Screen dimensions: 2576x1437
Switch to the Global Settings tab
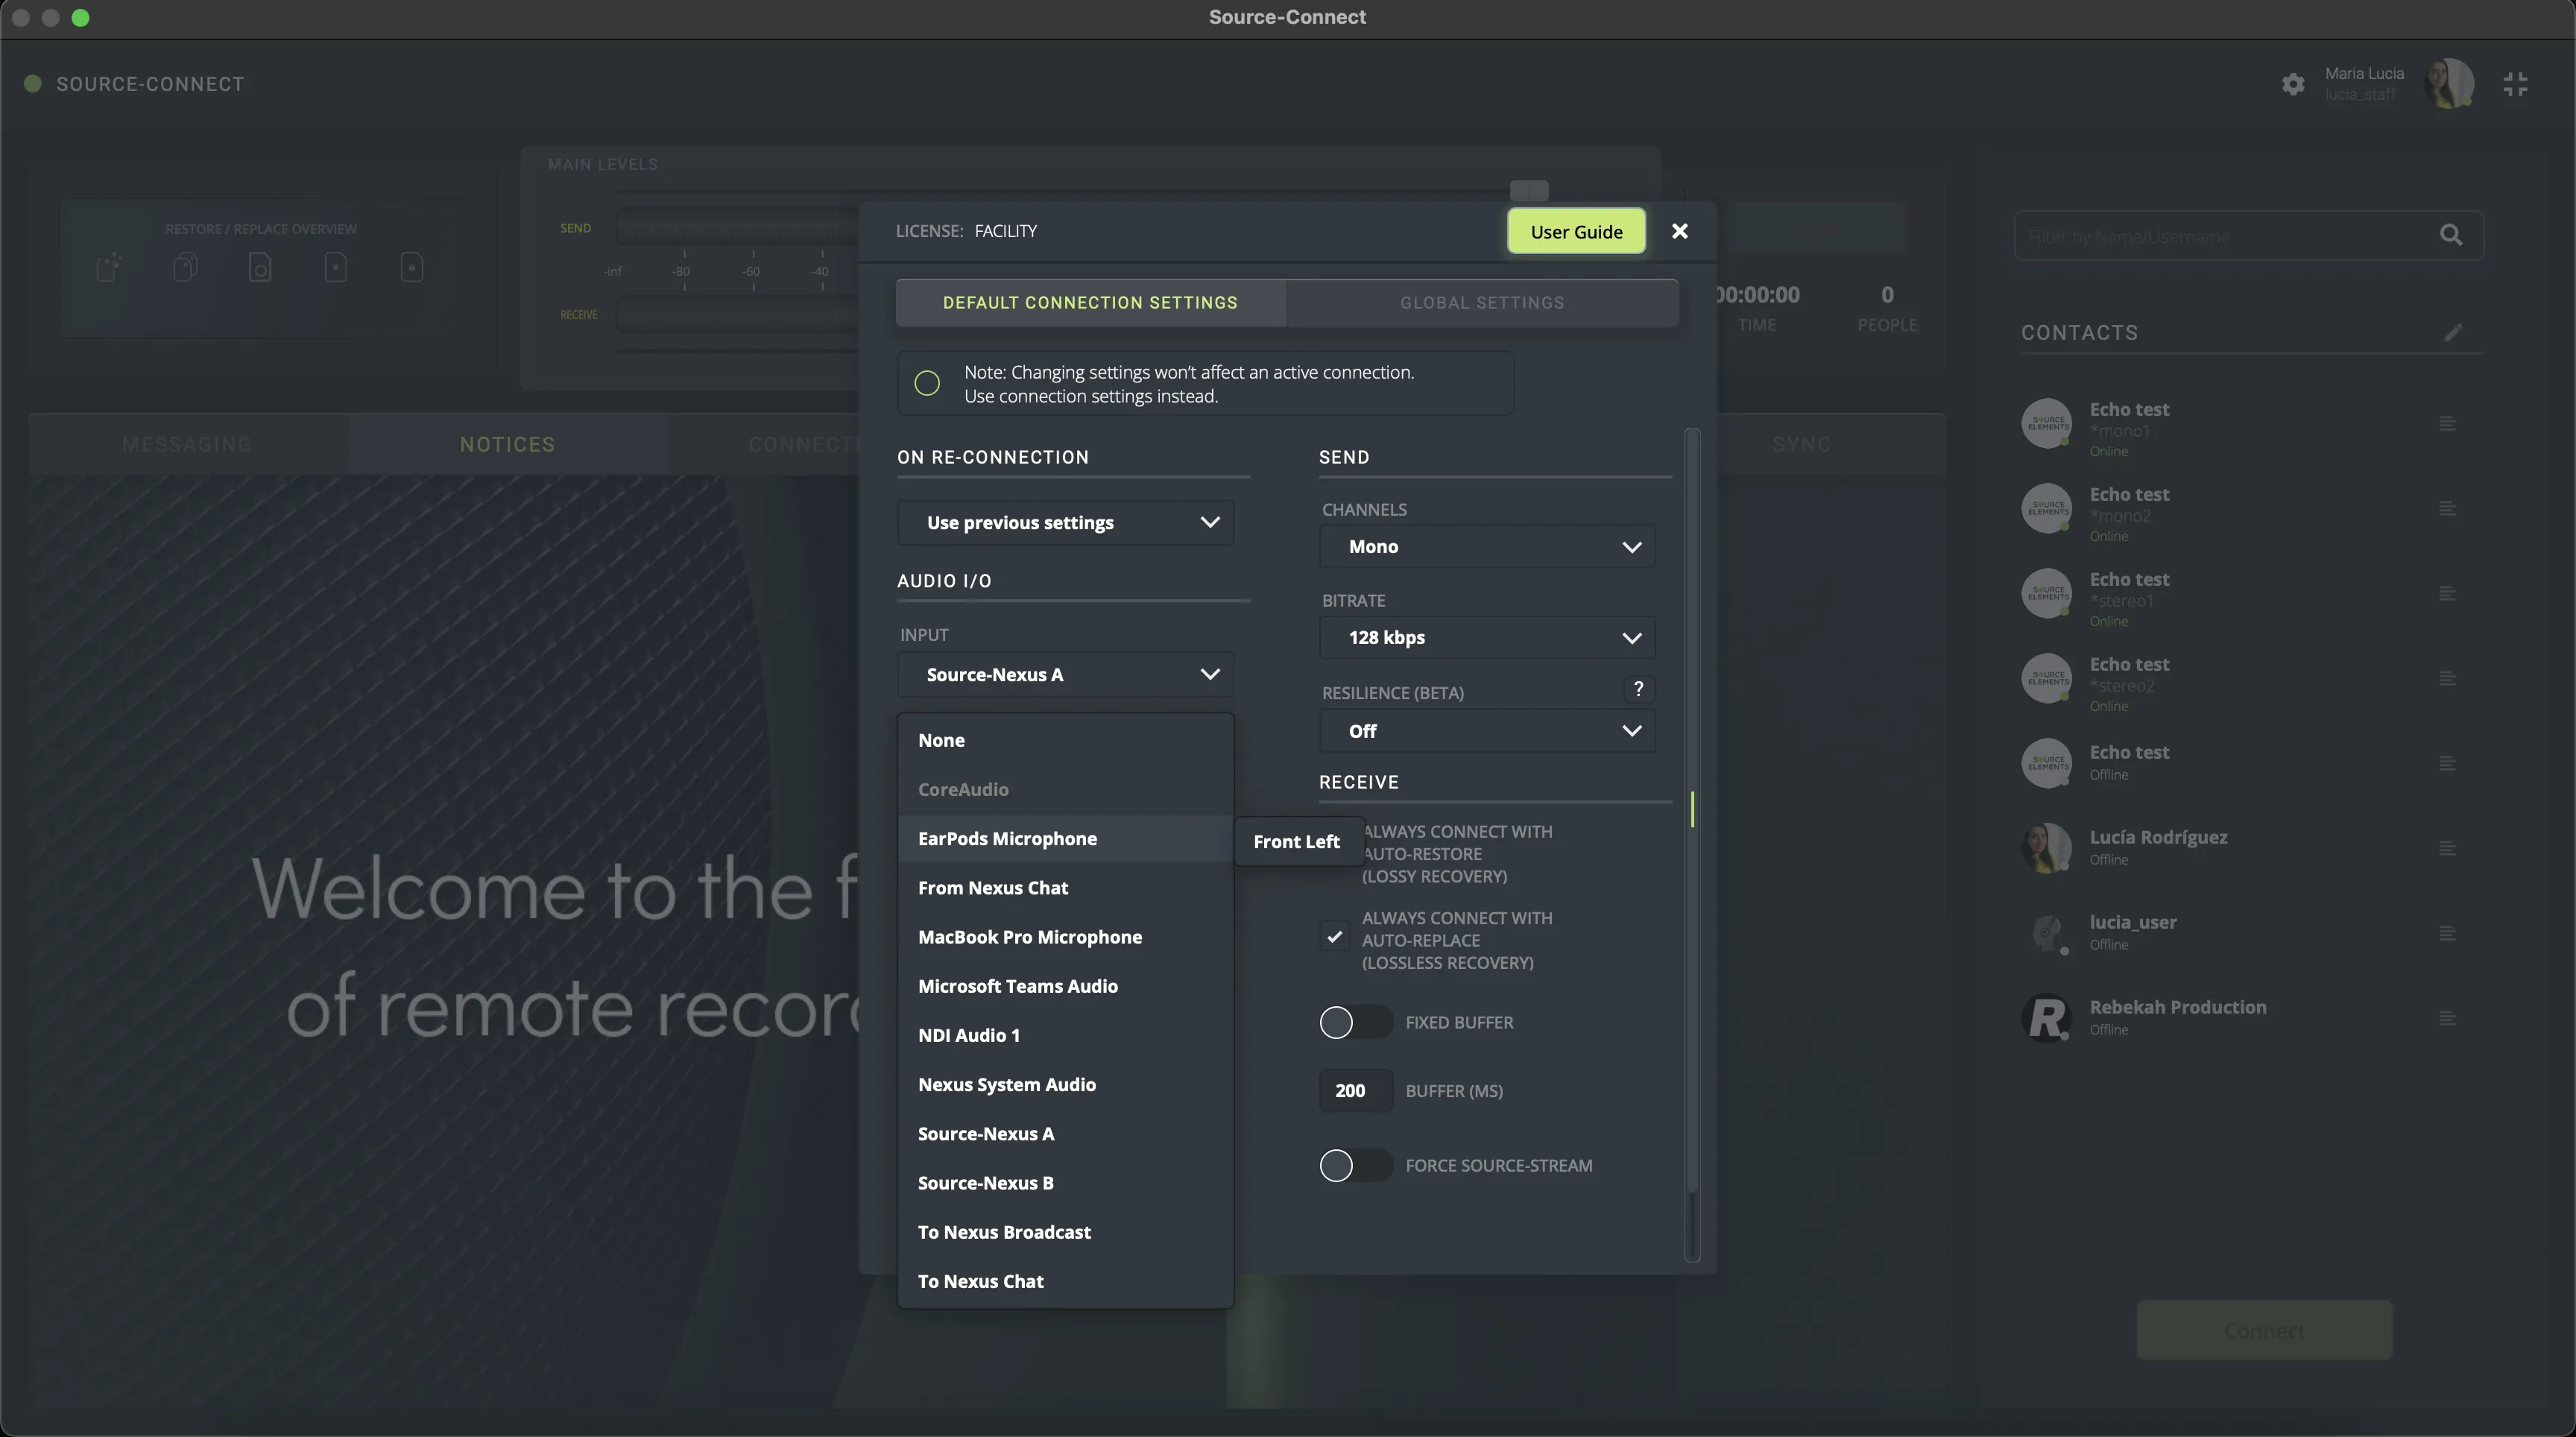click(1482, 303)
